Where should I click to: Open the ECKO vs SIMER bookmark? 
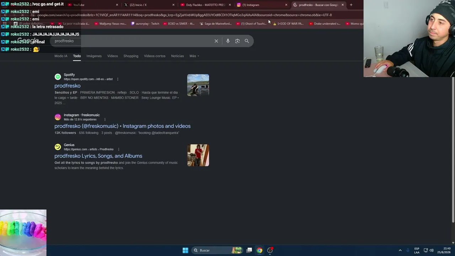[x=179, y=24]
